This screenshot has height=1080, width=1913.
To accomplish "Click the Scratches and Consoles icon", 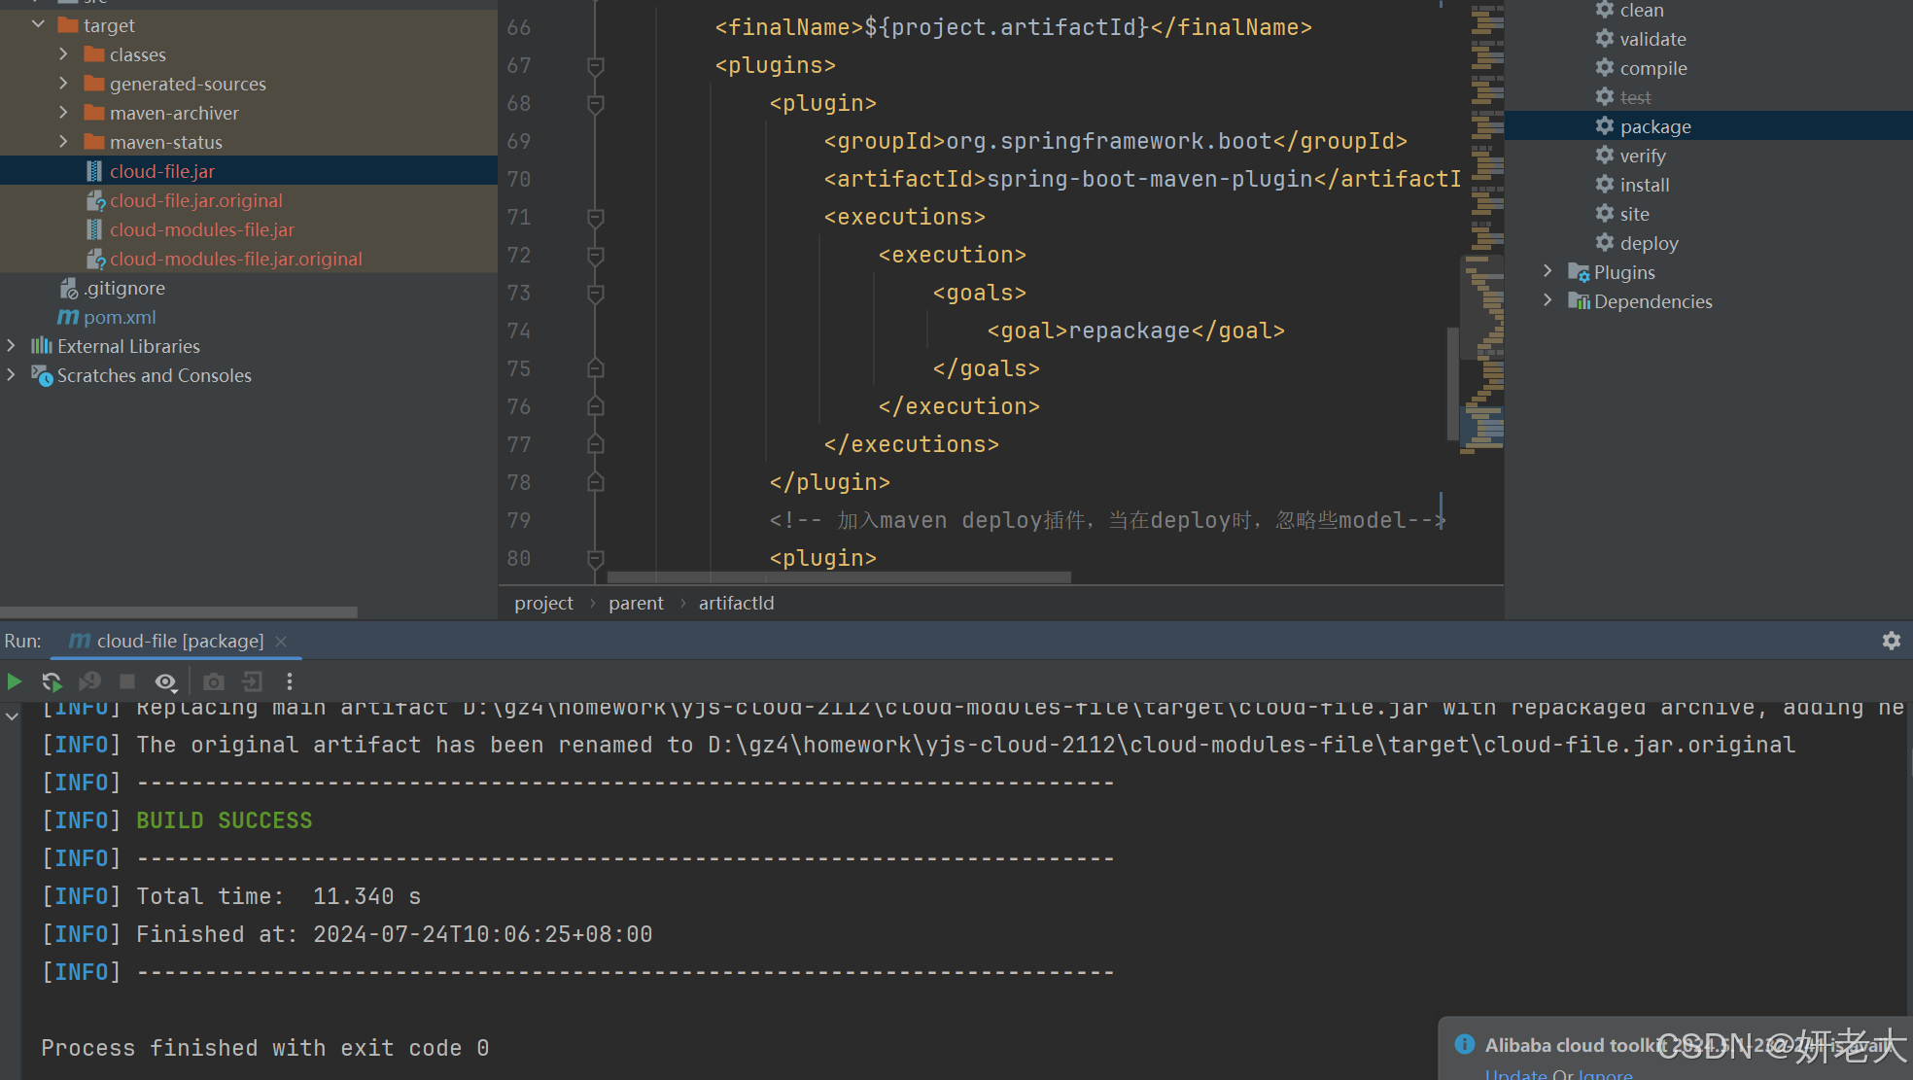I will (x=42, y=374).
